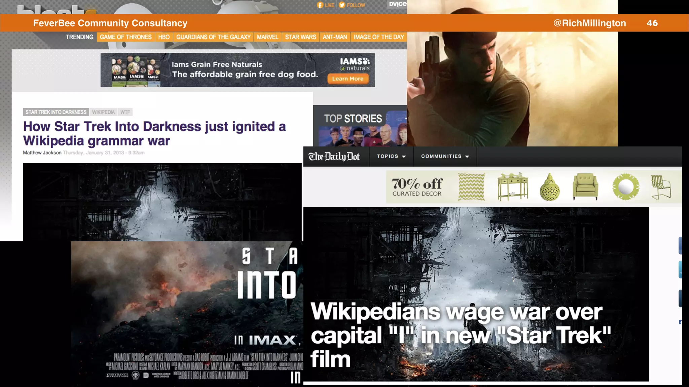Select Guardians of the Galaxy trending tab
The width and height of the screenshot is (689, 387).
point(213,37)
